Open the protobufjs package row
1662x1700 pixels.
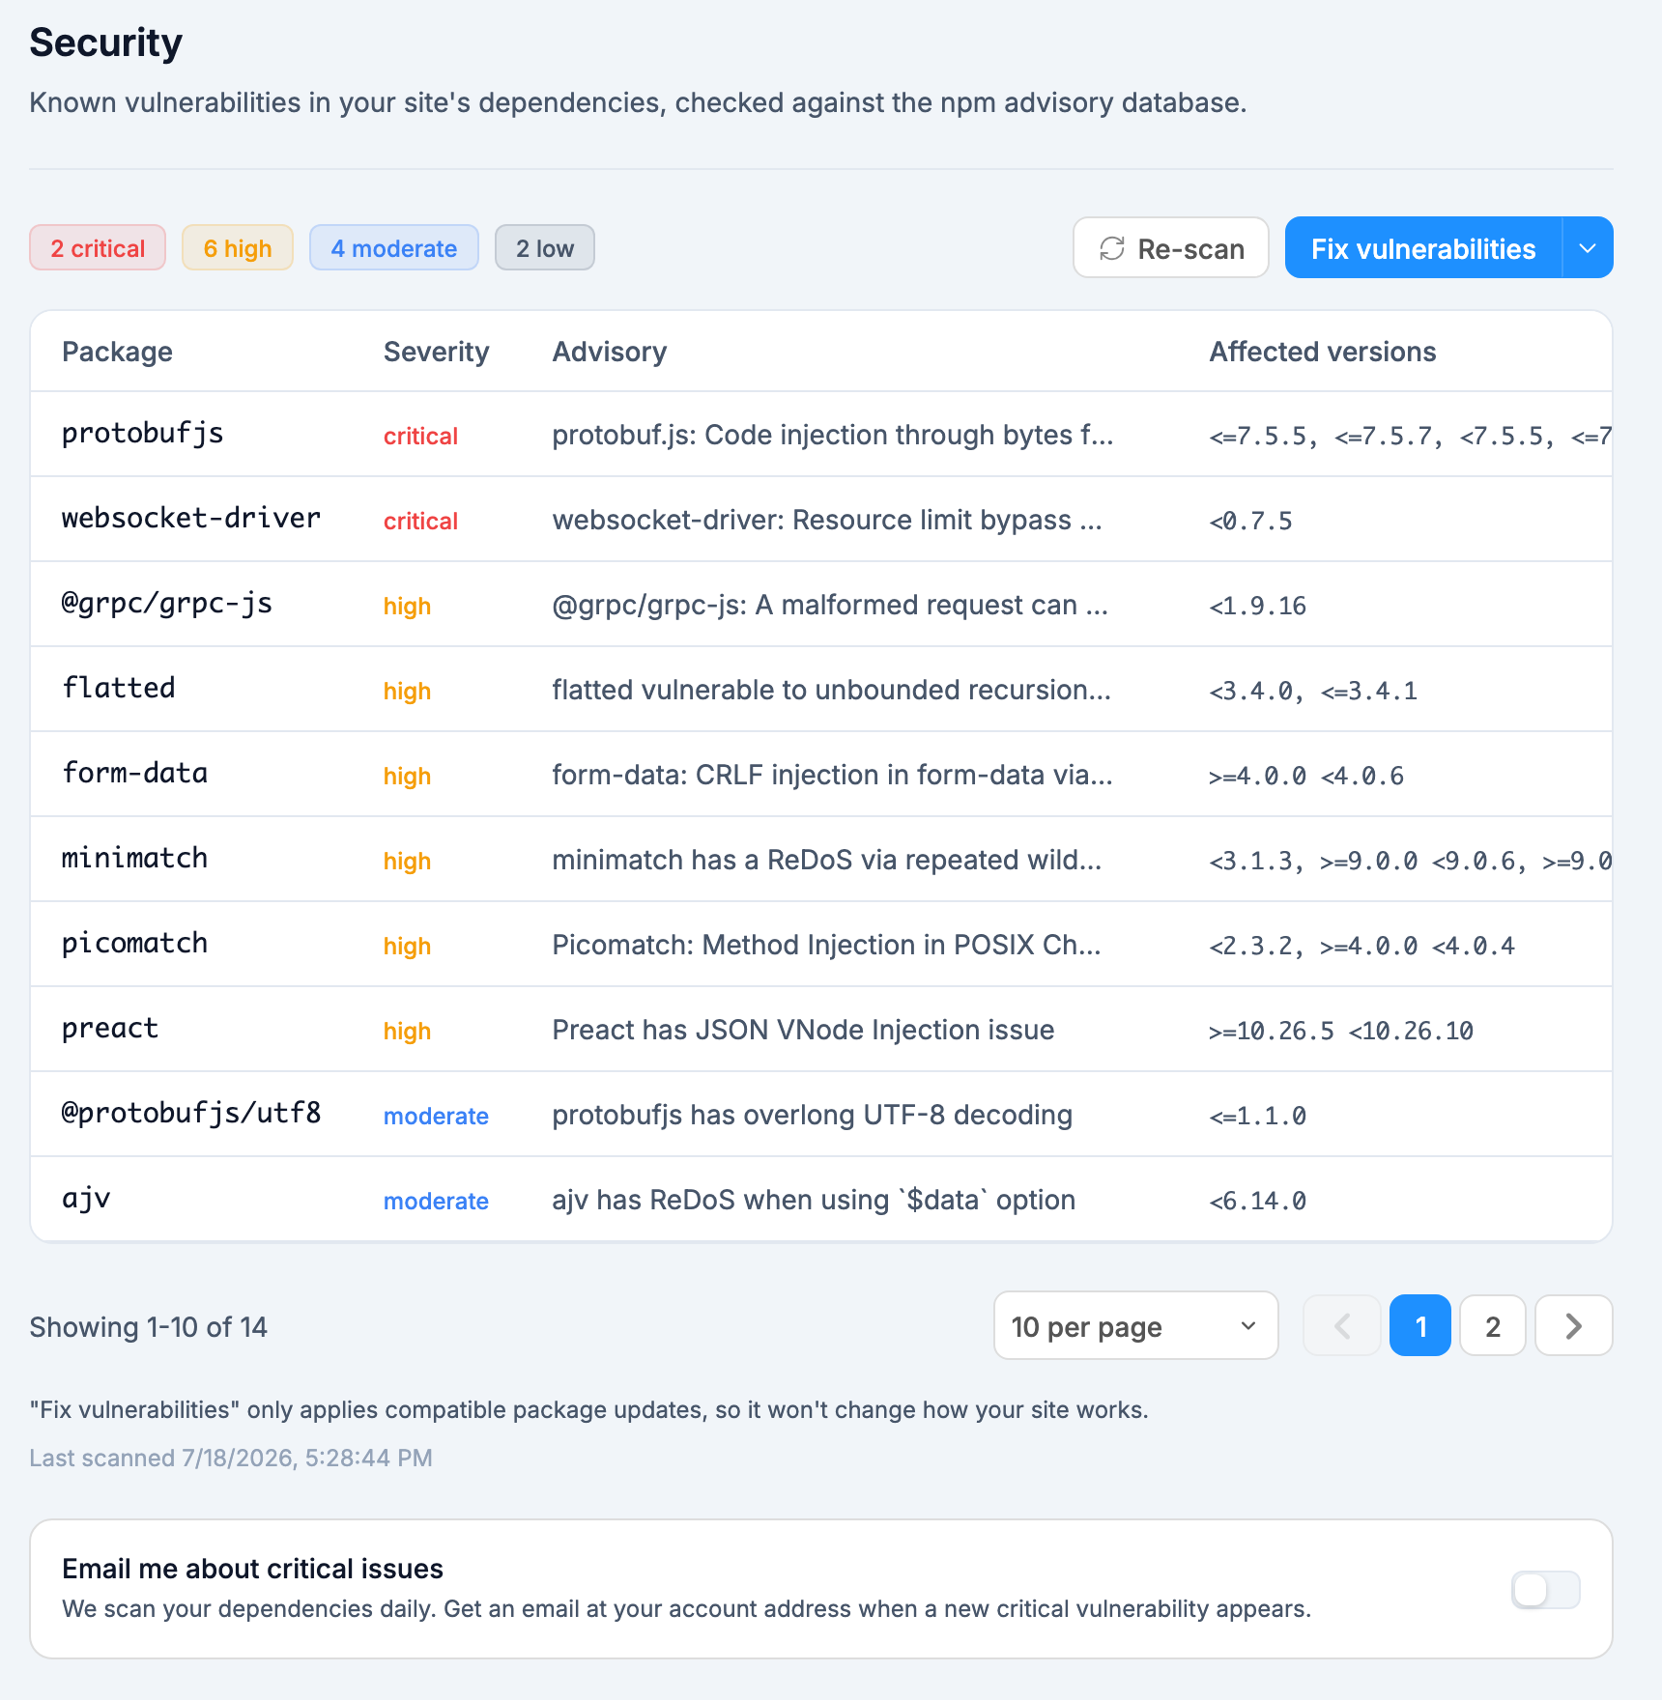pos(821,435)
